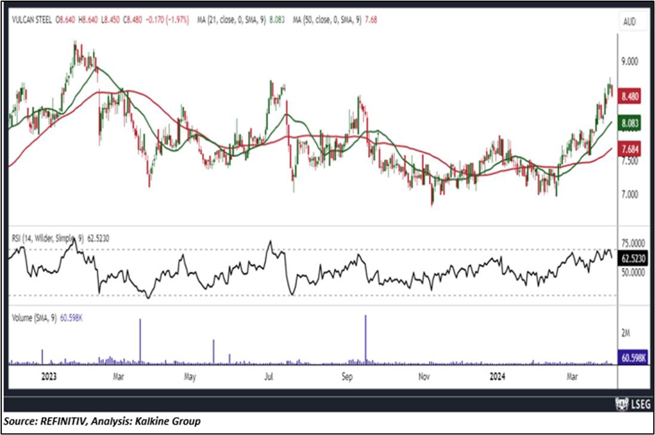Click the Source REFINITIV caption text
The height and width of the screenshot is (435, 655).
tap(102, 421)
